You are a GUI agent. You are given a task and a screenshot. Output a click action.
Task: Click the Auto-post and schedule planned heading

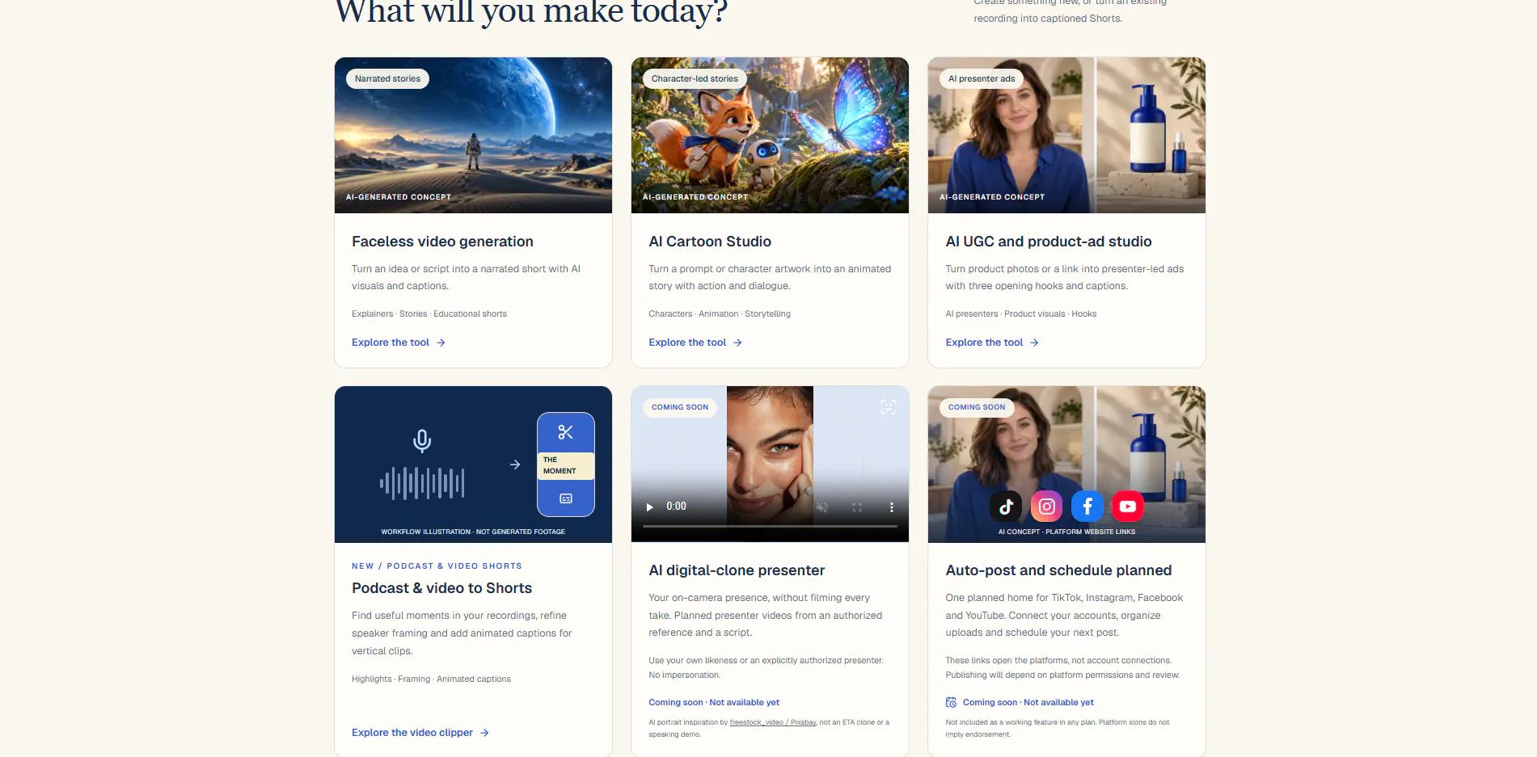[x=1058, y=570]
